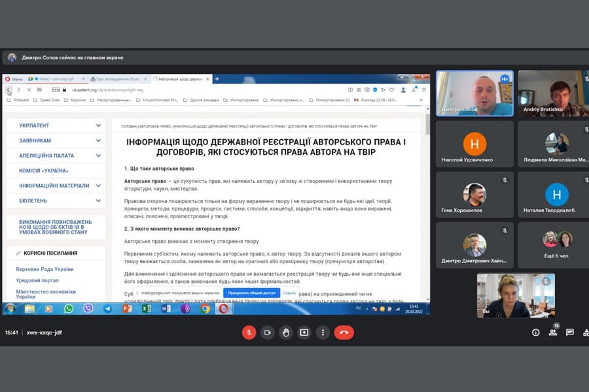Click the Windows Start button
Viewport: 589px width, 392px height.
(x=10, y=309)
